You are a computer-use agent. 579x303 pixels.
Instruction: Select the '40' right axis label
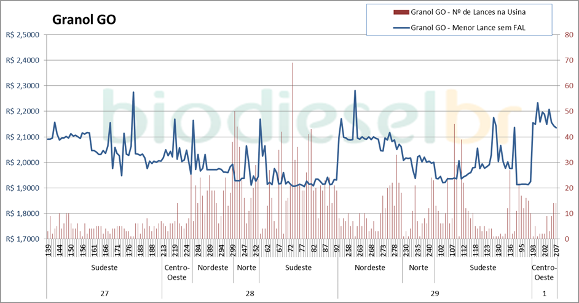pos(562,137)
